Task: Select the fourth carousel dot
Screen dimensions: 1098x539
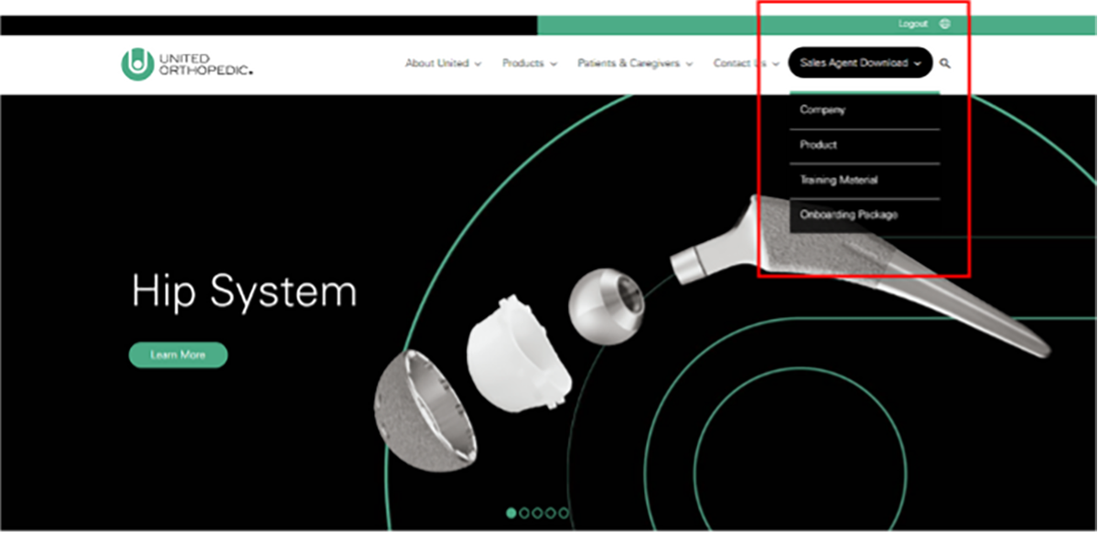Action: point(550,513)
